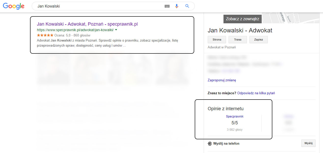Viewport: 323px width, 153px height.
Task: Click 'Ocena: 5,0 - 860 głosów' text
Action: [x=73, y=35]
